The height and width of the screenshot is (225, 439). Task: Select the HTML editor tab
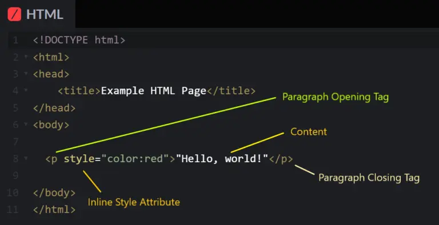pyautogui.click(x=38, y=14)
